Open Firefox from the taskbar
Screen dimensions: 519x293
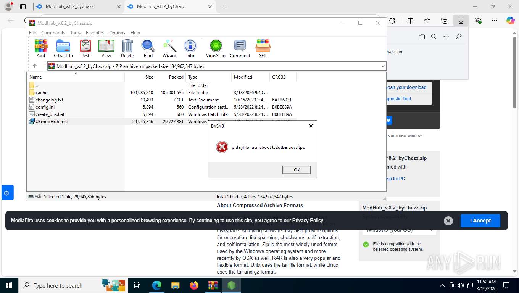(194, 285)
